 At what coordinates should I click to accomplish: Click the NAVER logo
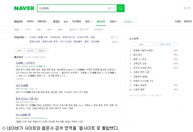coord(24,8)
